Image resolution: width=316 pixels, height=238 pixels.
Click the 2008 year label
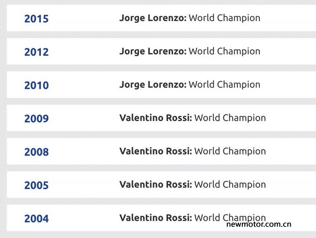[36, 152]
